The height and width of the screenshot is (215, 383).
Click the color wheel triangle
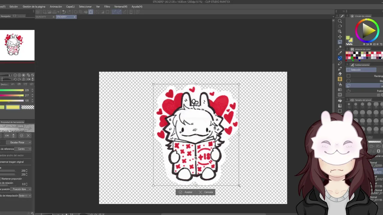pos(368,30)
